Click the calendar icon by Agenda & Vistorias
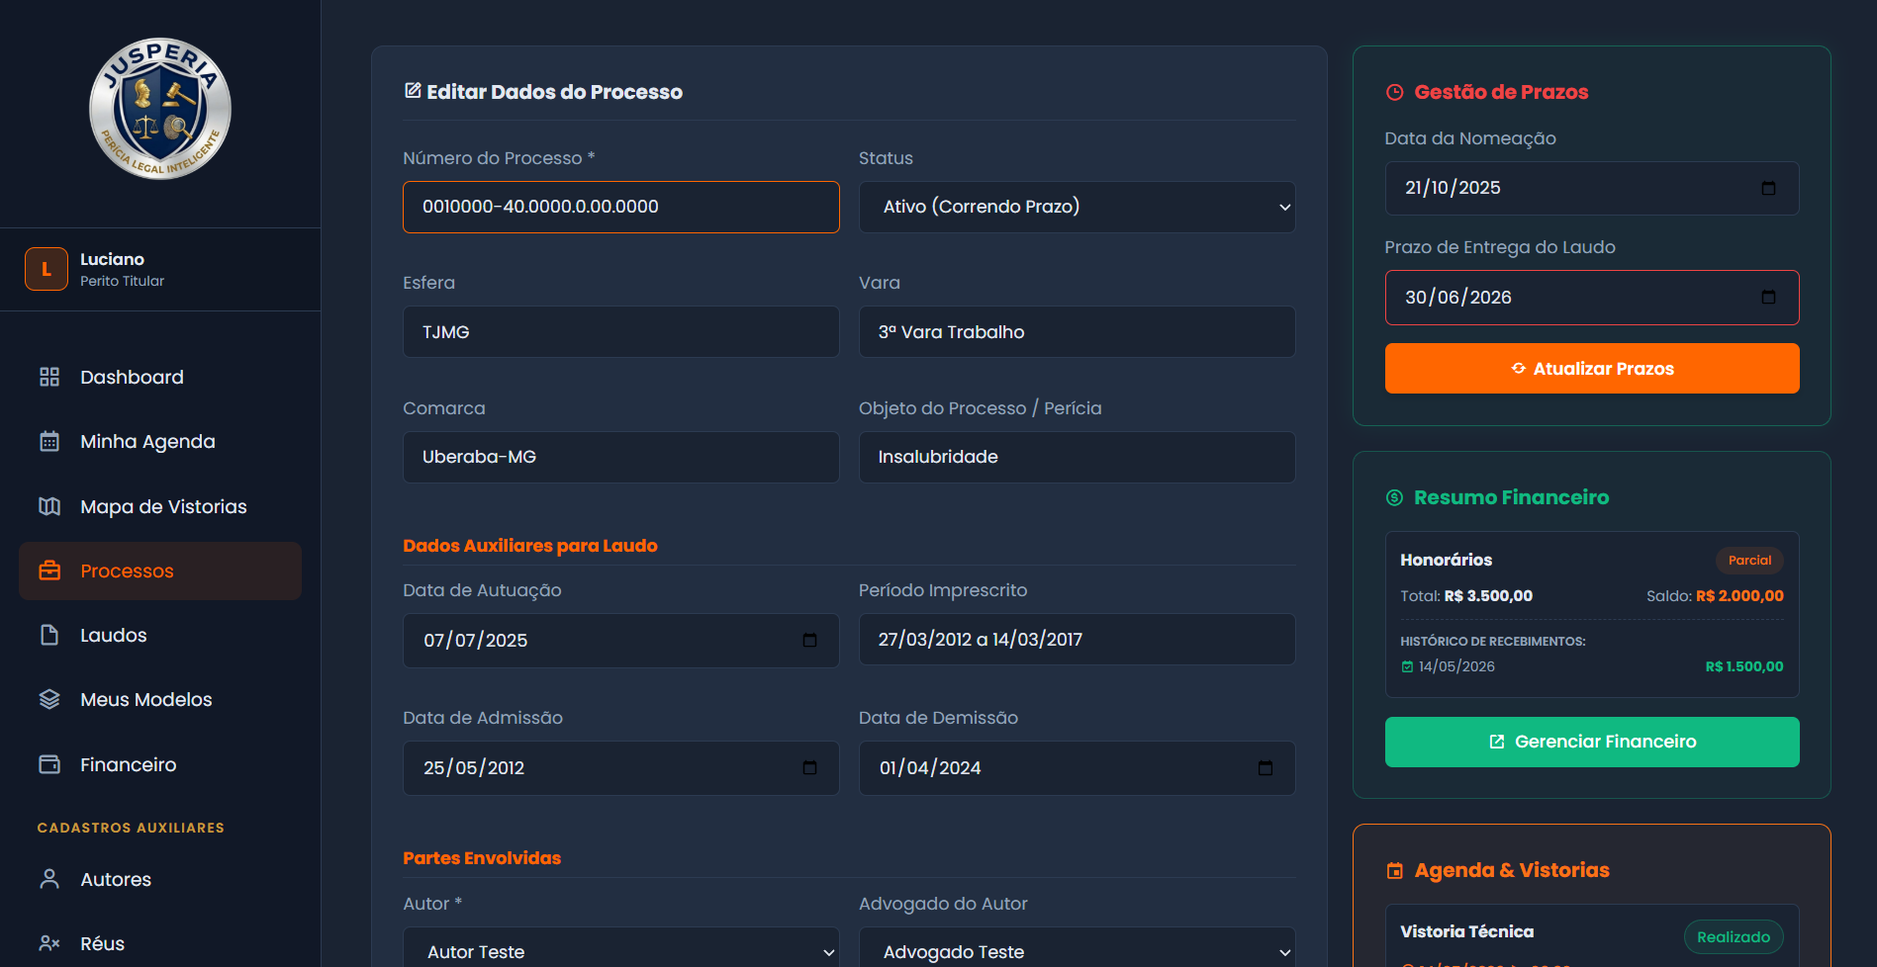The height and width of the screenshot is (967, 1877). (x=1395, y=870)
